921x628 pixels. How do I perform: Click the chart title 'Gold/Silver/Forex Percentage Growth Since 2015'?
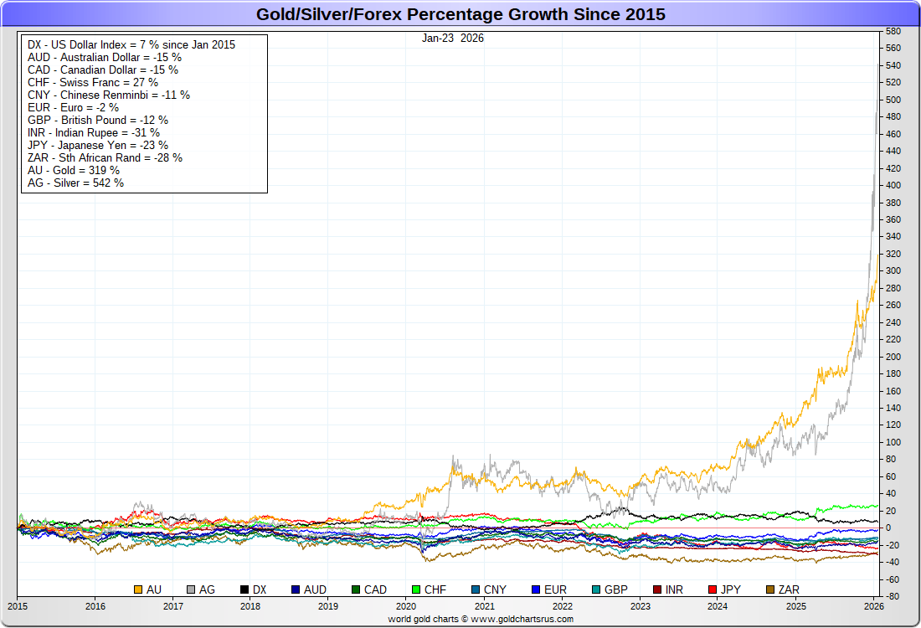[460, 14]
